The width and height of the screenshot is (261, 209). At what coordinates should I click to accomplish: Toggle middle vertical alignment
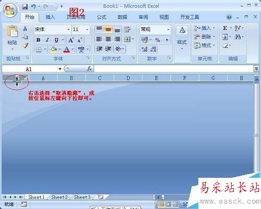tap(108, 30)
